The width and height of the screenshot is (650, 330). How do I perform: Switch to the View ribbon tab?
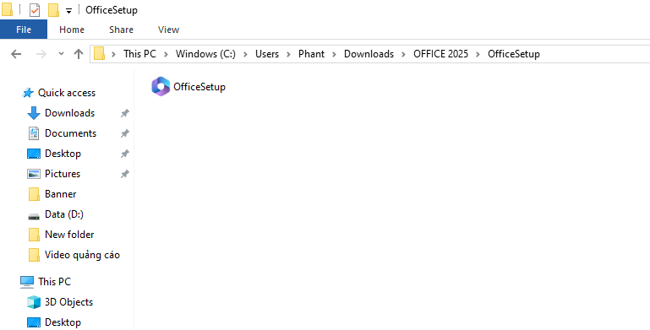(169, 30)
